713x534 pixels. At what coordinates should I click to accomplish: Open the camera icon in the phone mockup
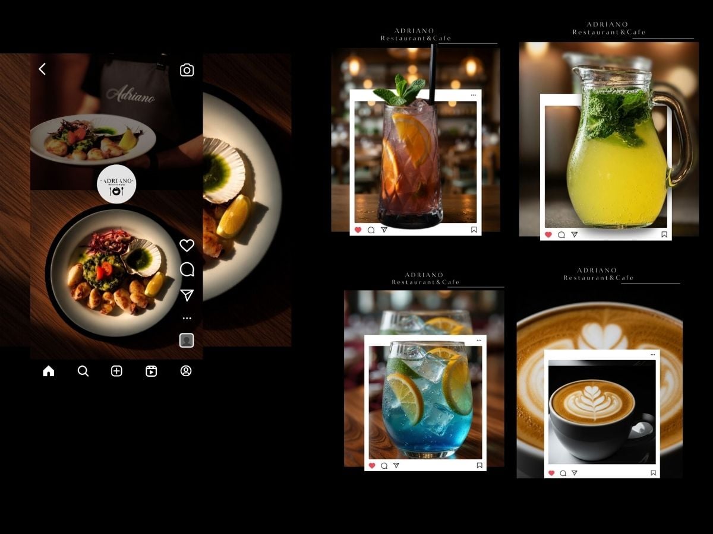pyautogui.click(x=187, y=70)
